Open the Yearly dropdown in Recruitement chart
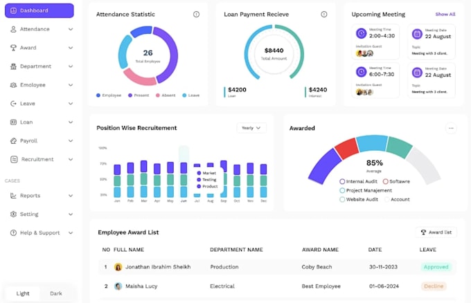This screenshot has width=471, height=303. [x=251, y=128]
